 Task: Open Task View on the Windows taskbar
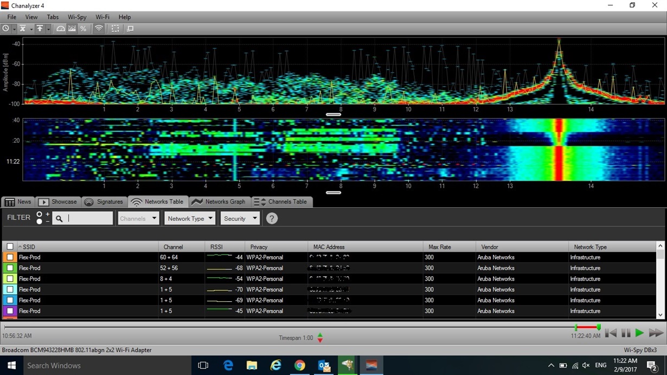203,365
